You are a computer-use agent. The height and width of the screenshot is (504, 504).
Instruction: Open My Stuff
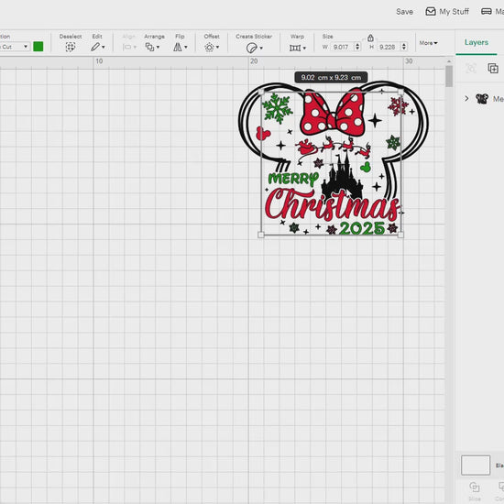pyautogui.click(x=447, y=12)
